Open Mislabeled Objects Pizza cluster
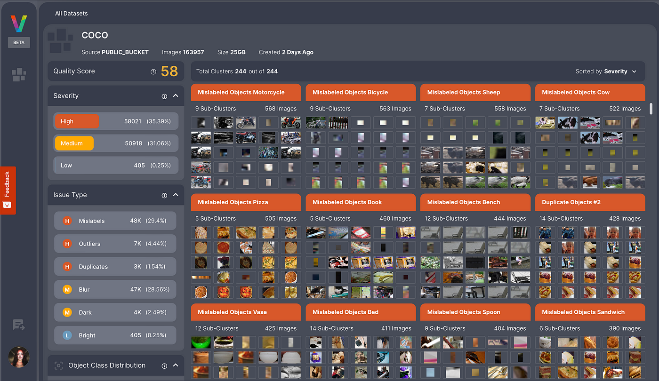The height and width of the screenshot is (381, 659). [246, 202]
